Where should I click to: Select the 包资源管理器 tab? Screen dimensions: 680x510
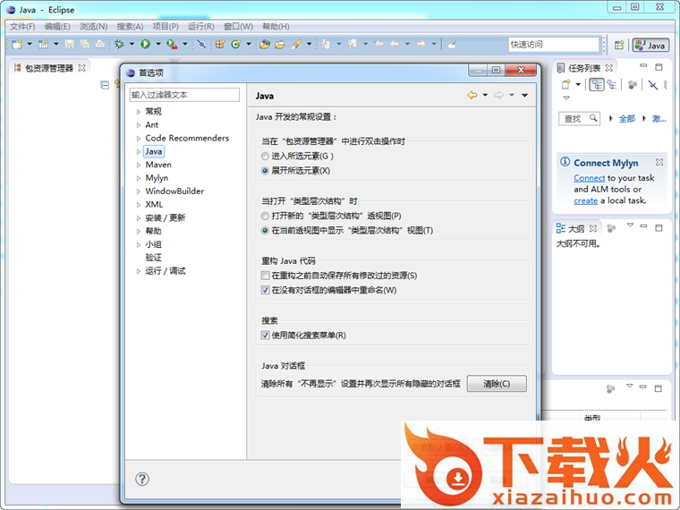click(49, 68)
